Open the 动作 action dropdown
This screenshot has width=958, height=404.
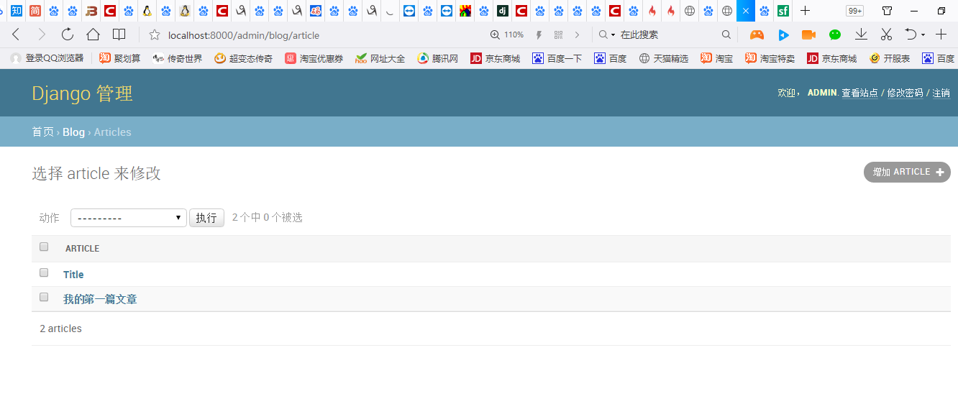[129, 218]
